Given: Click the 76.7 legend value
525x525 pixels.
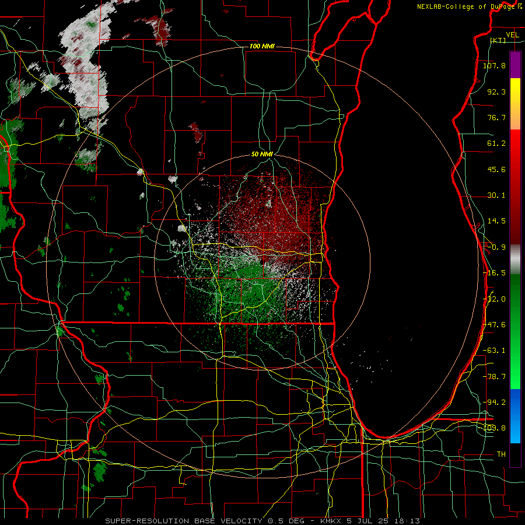Looking at the screenshot, I should pyautogui.click(x=496, y=117).
